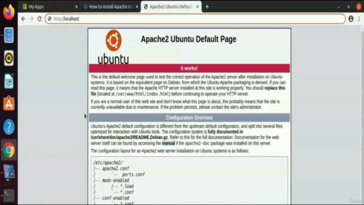Click the 'mods-enabled' line in layout
Screen dimensions: 364x205
[115, 181]
